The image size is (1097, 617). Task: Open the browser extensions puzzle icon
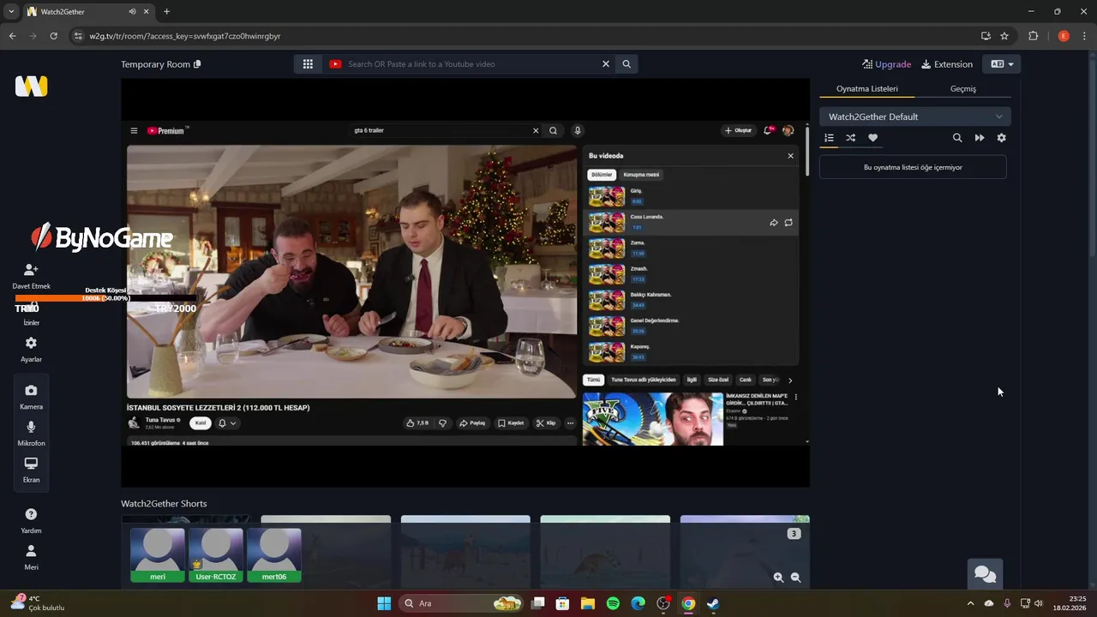point(1033,36)
